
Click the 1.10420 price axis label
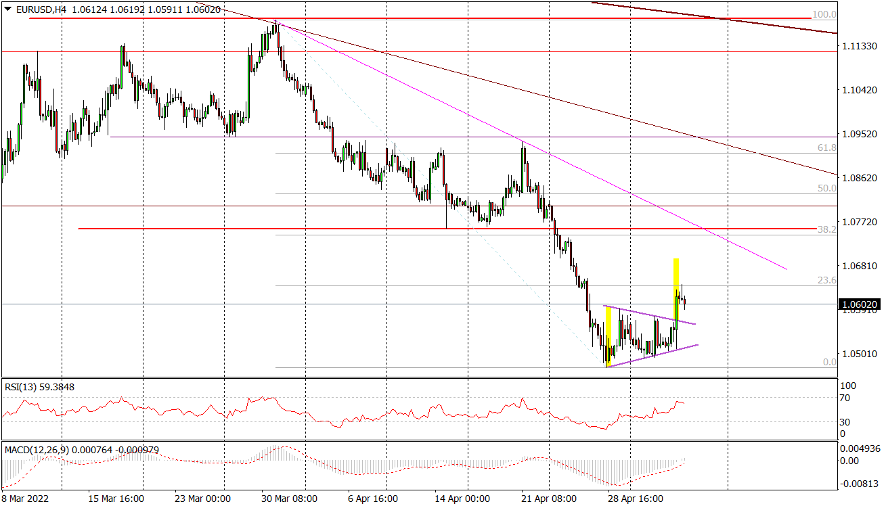coord(858,90)
